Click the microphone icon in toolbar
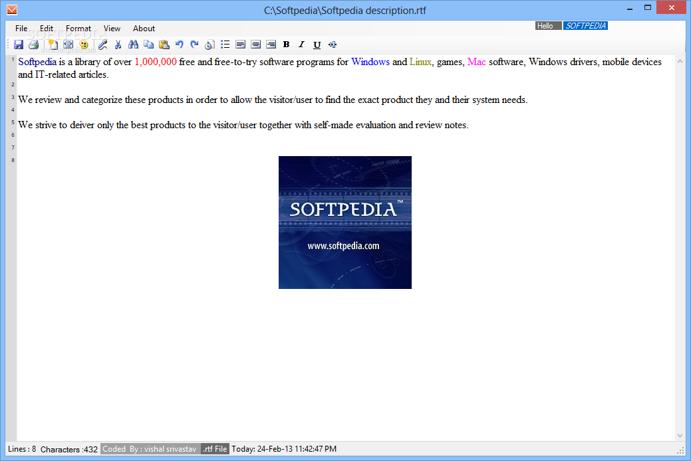This screenshot has height=461, width=691. (102, 45)
